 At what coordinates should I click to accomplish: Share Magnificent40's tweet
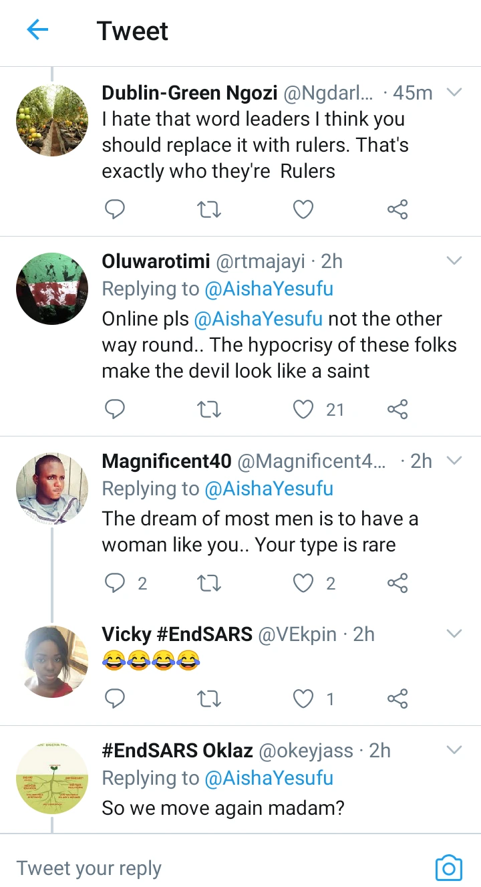(397, 584)
